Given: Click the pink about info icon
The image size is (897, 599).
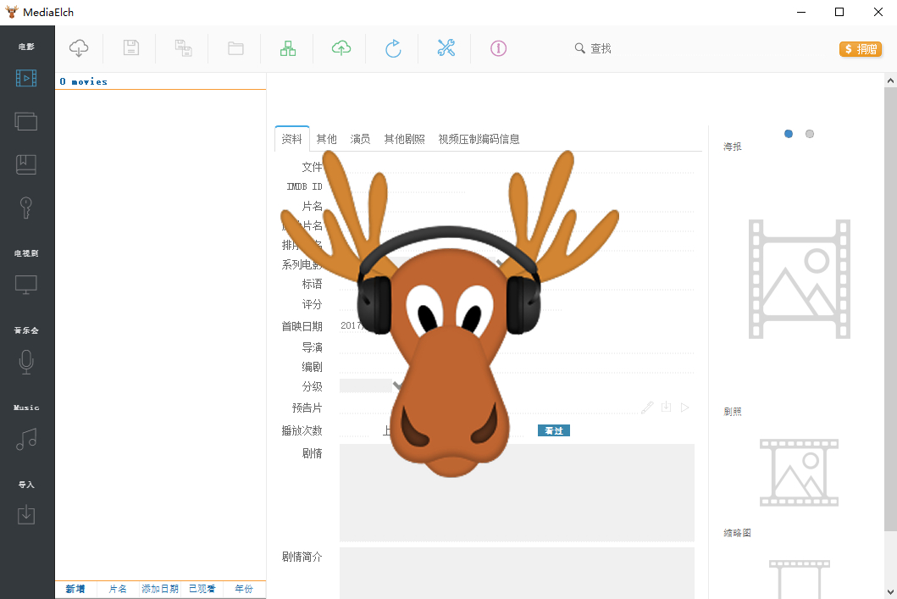Looking at the screenshot, I should (498, 48).
